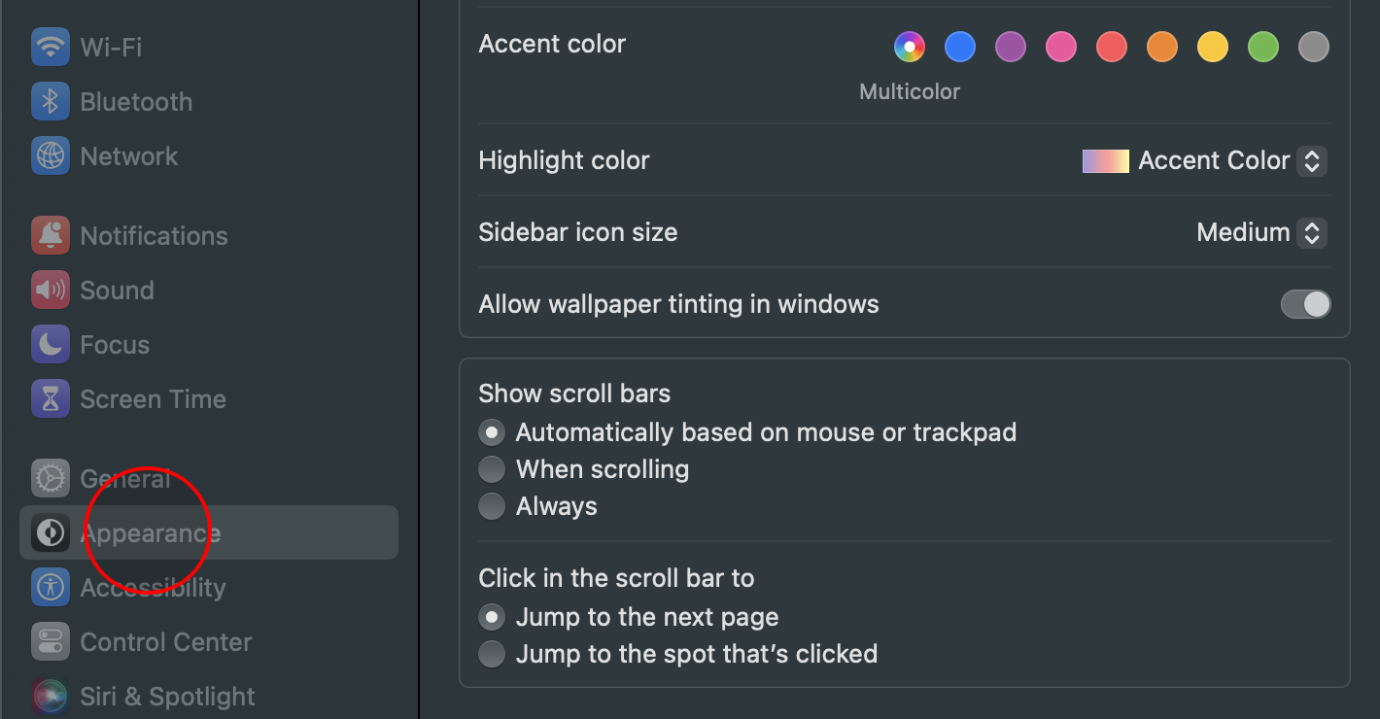Toggle Allow wallpaper tinting in windows
The width and height of the screenshot is (1380, 719).
(1305, 304)
